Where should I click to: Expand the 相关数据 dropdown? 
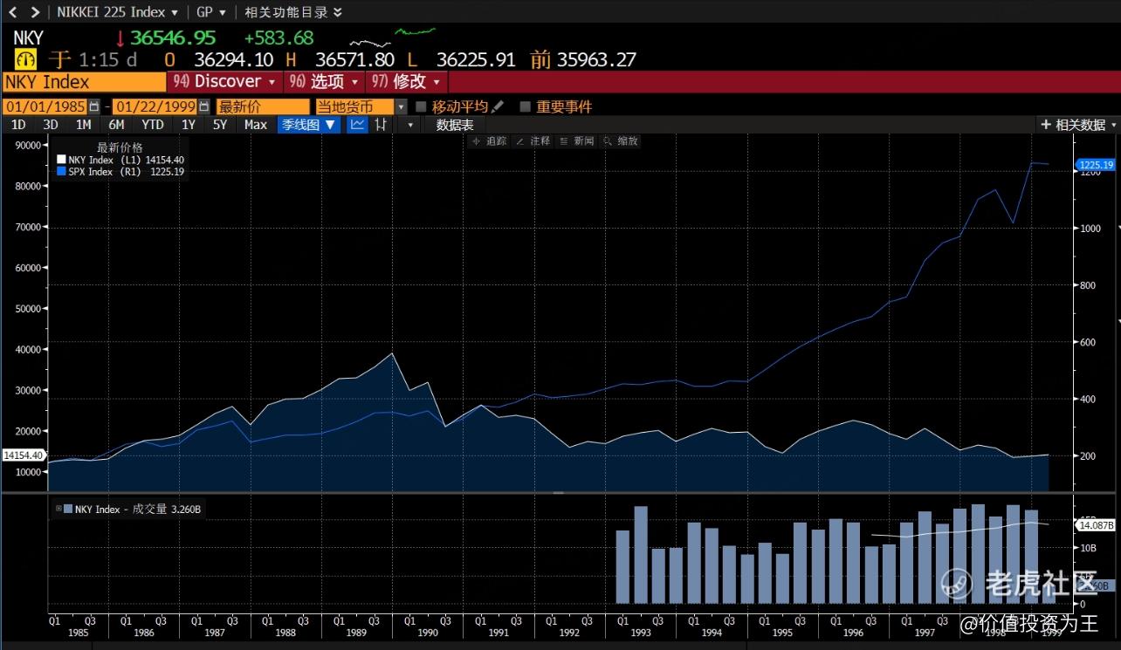click(1078, 125)
